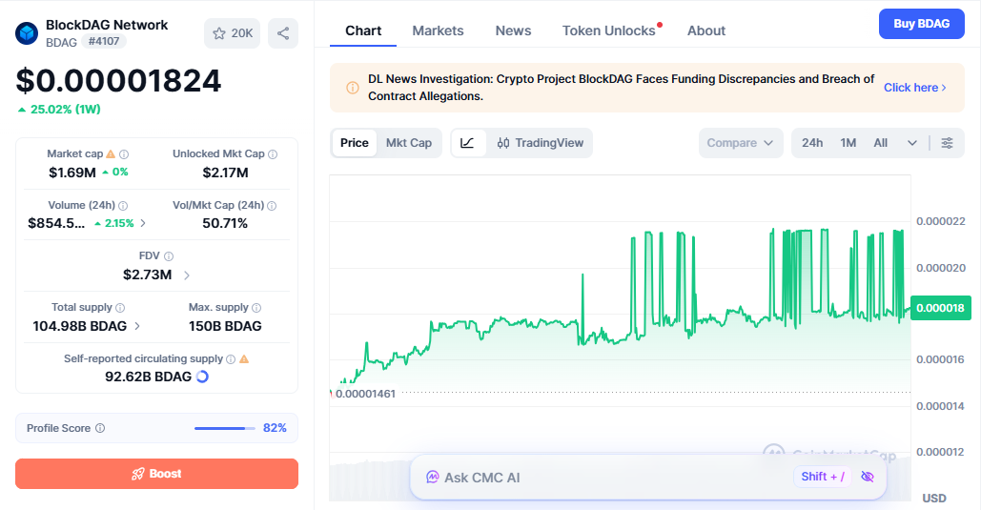Click the 82% profile score value
Image resolution: width=981 pixels, height=510 pixels.
pos(275,428)
